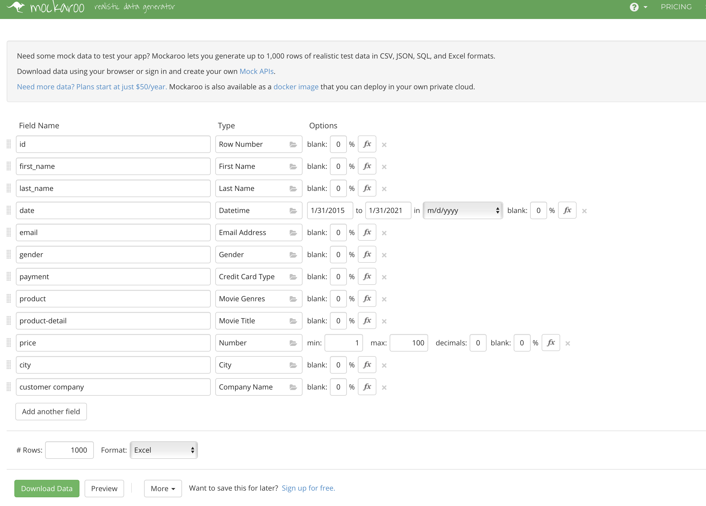Edit blank percentage for gender row
The width and height of the screenshot is (706, 506).
point(338,255)
